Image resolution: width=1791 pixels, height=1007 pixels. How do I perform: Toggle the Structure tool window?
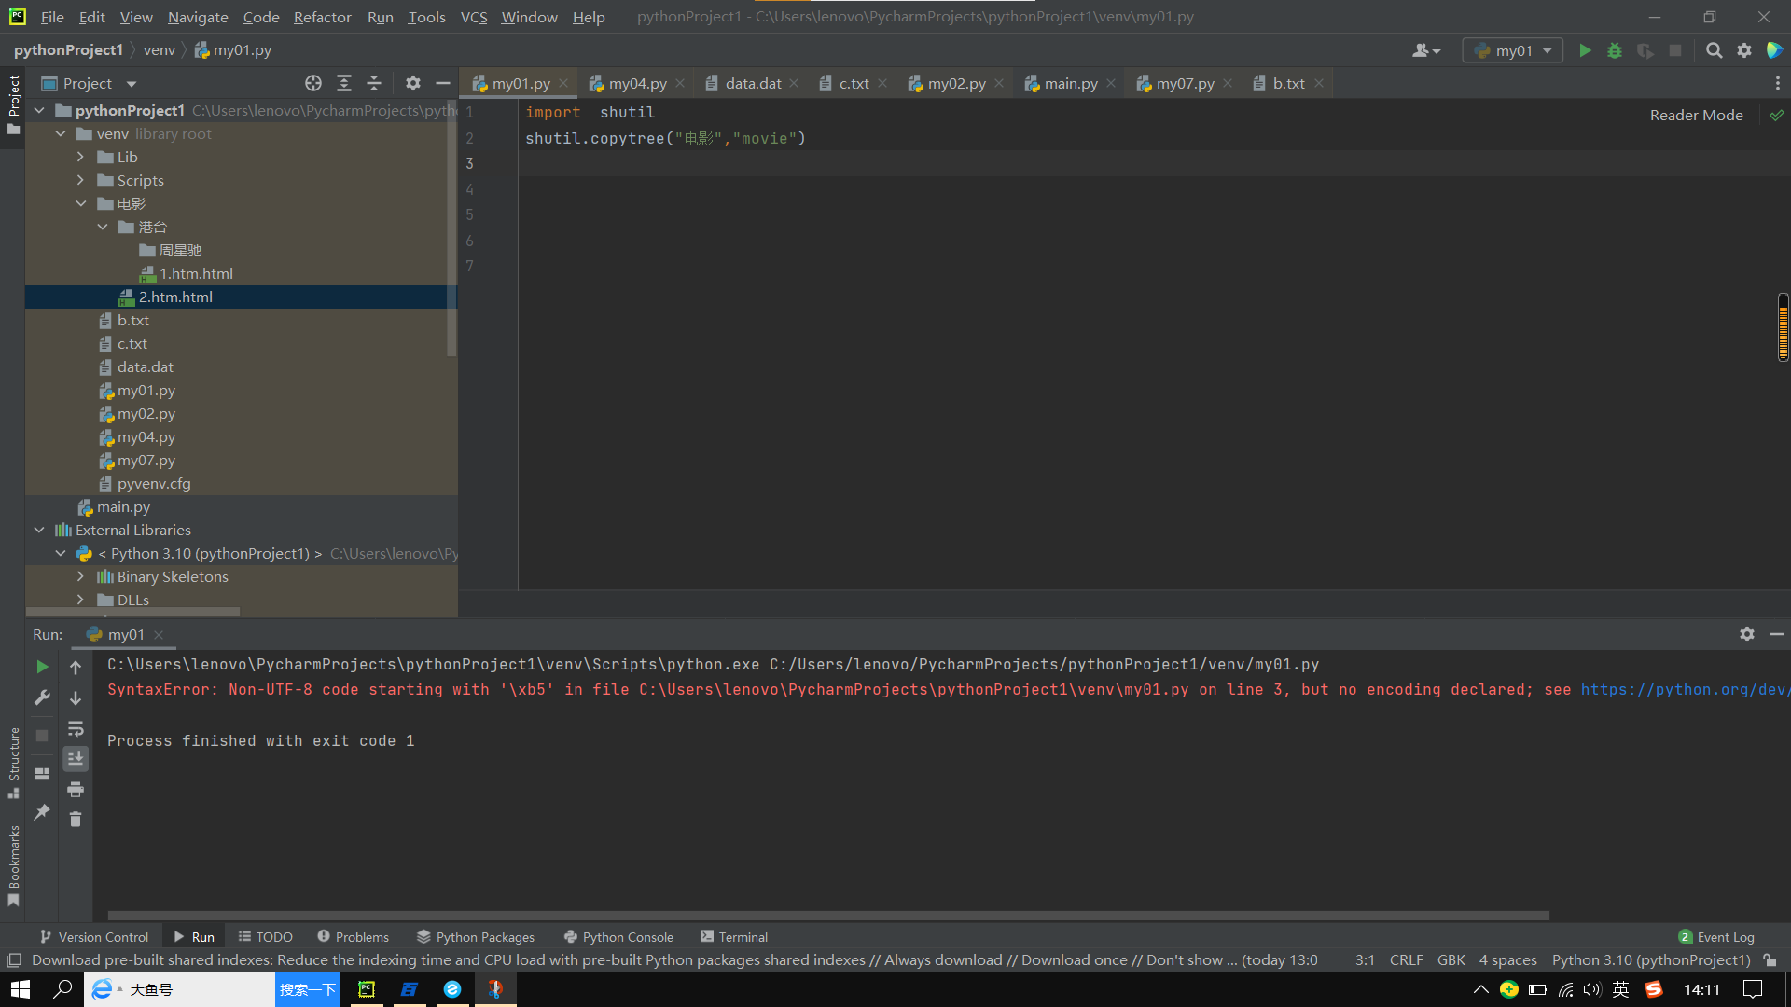13,763
